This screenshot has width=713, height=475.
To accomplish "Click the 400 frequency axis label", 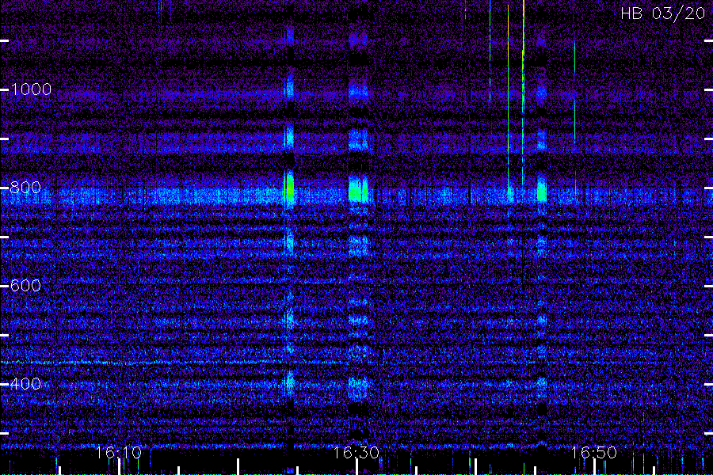I will coord(25,384).
